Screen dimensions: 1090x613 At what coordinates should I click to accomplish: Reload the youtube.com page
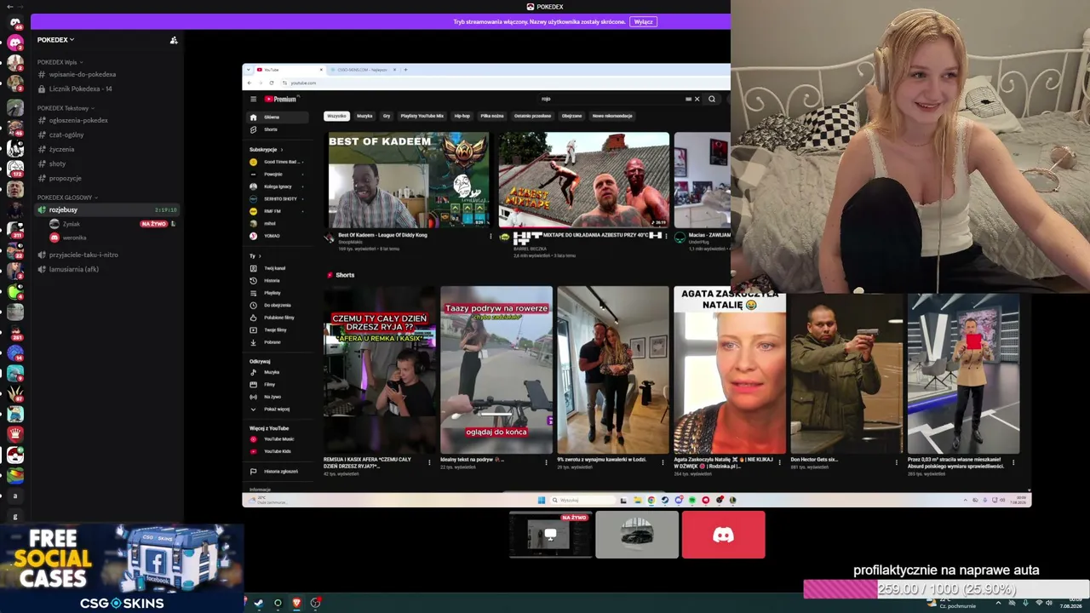point(271,83)
